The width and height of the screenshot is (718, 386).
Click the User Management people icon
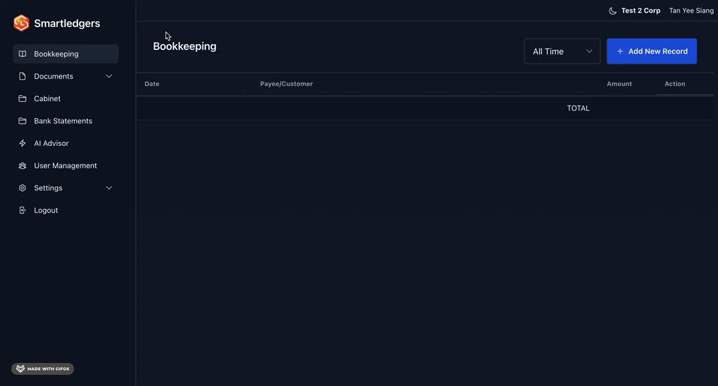[x=22, y=166]
